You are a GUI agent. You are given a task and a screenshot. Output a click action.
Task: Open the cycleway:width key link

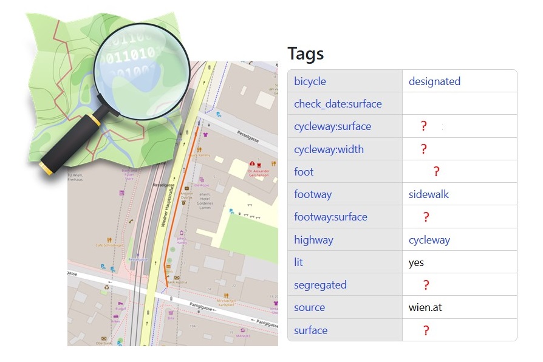coord(329,149)
